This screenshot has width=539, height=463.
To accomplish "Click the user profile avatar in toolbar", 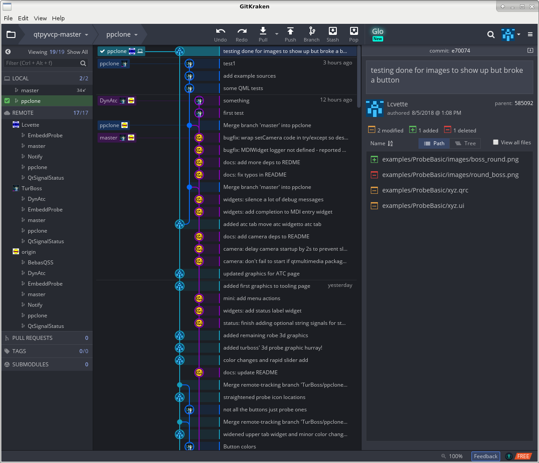I will [x=508, y=34].
